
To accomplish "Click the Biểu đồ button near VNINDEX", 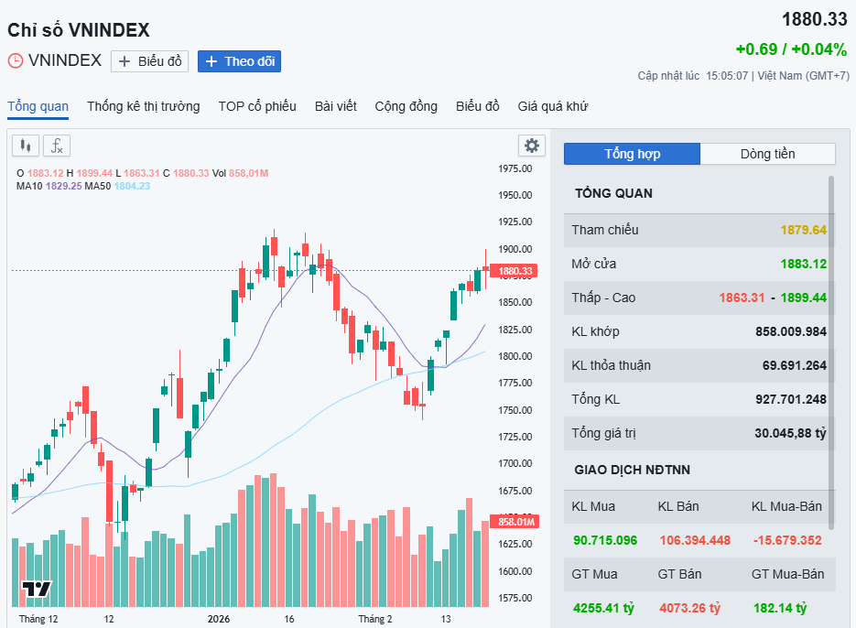I will 150,61.
